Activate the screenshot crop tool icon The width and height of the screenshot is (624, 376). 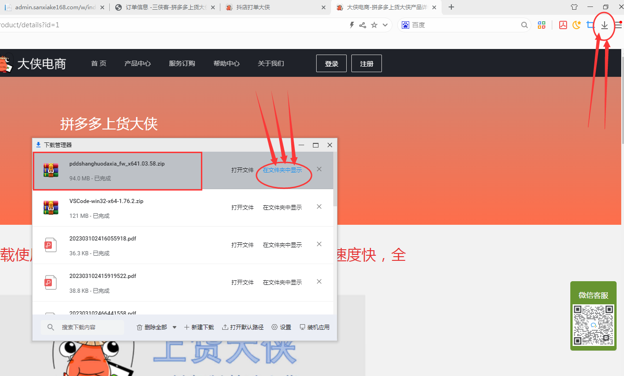[x=590, y=25]
